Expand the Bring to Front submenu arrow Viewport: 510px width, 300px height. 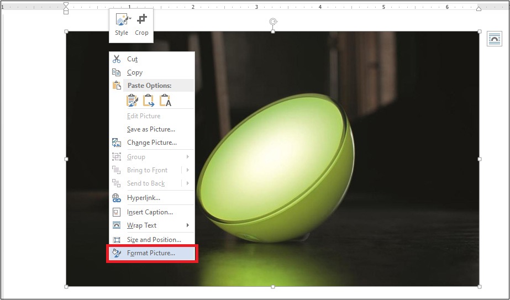tap(188, 170)
